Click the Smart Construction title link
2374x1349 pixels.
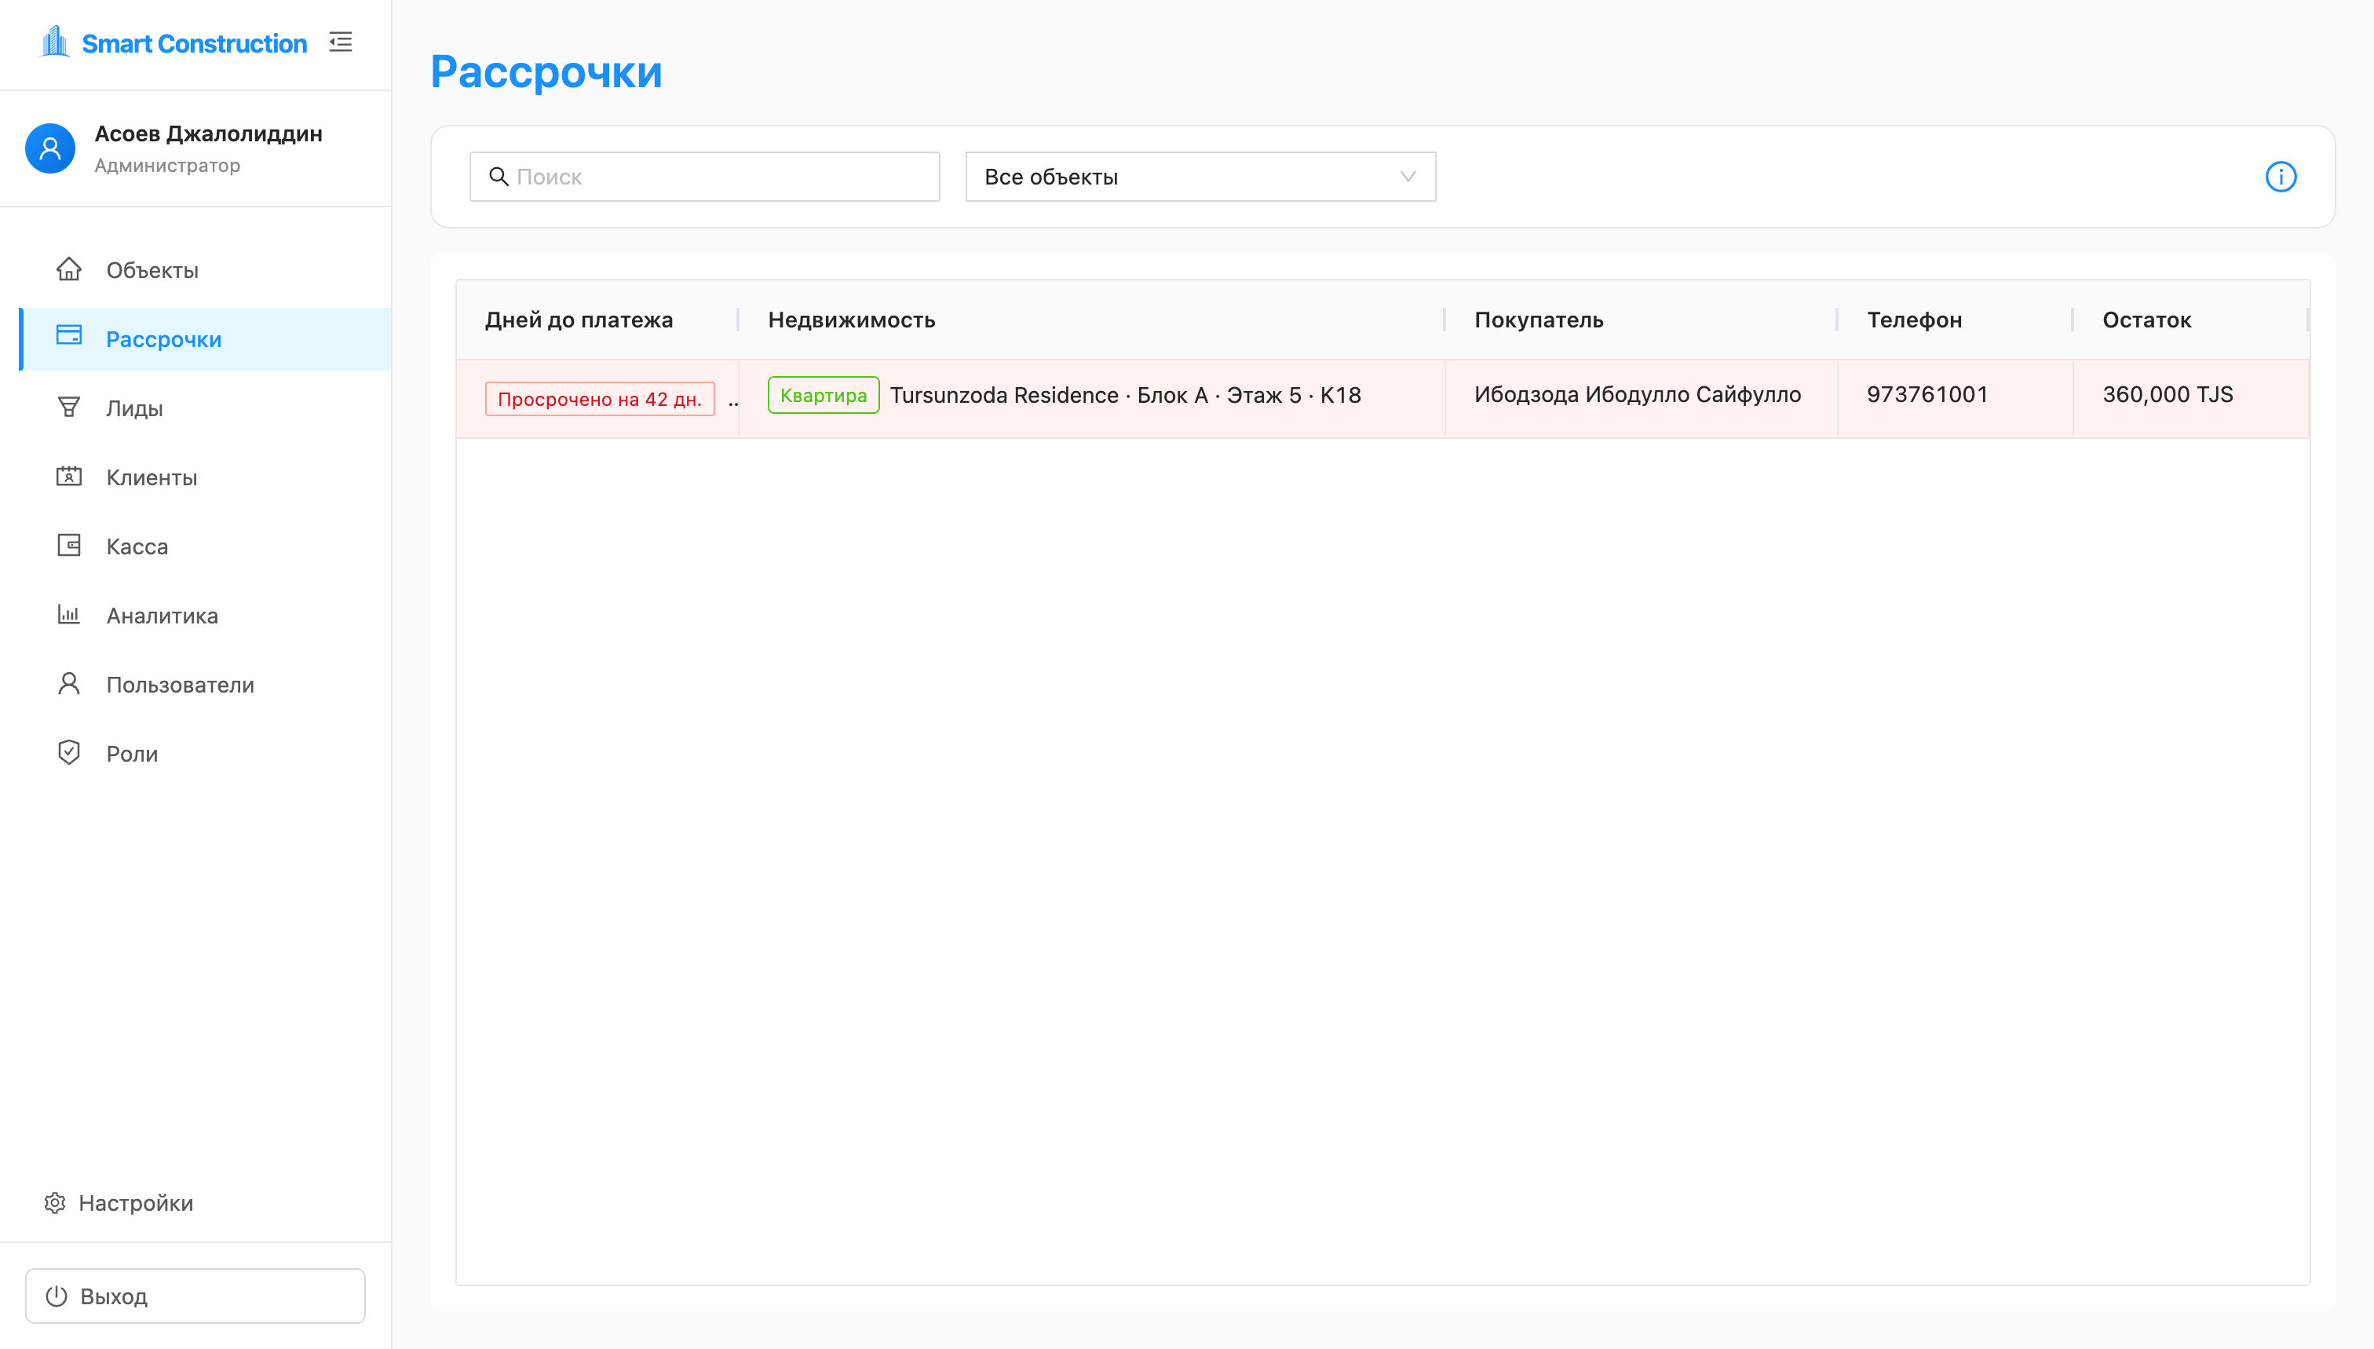[195, 43]
